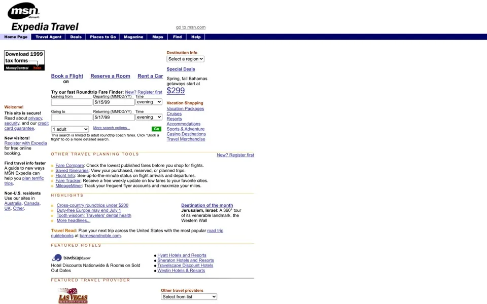Click New? Register first beside Fare Finder
The height and width of the screenshot is (304, 487).
tap(144, 92)
